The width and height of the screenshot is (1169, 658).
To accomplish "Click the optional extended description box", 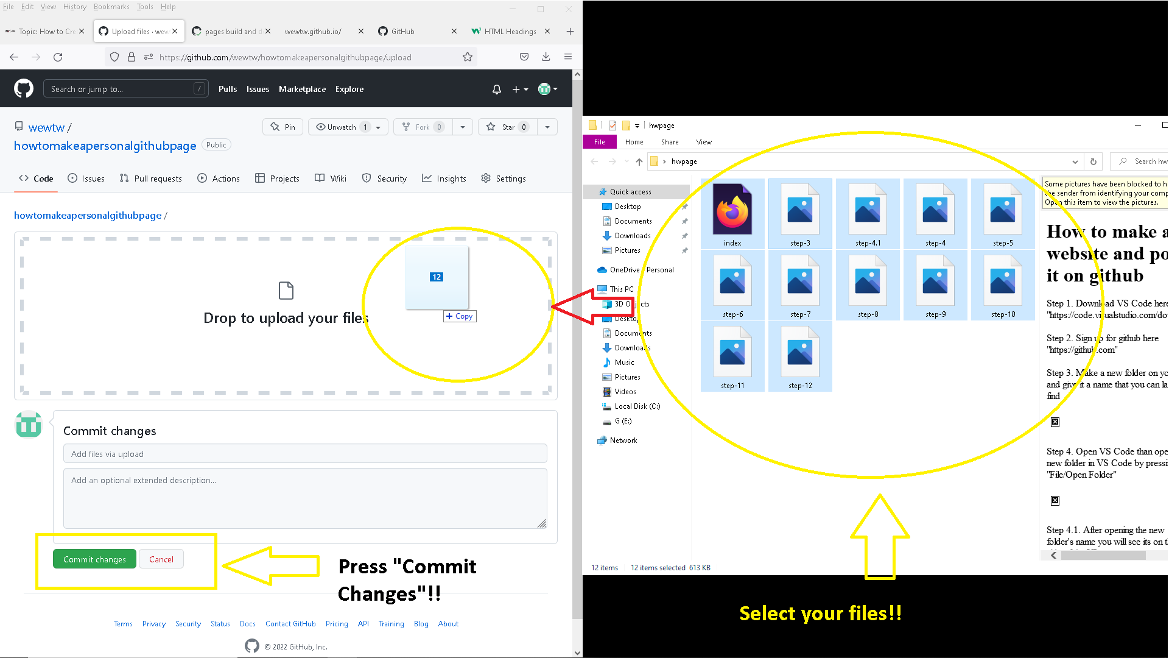I will (305, 498).
